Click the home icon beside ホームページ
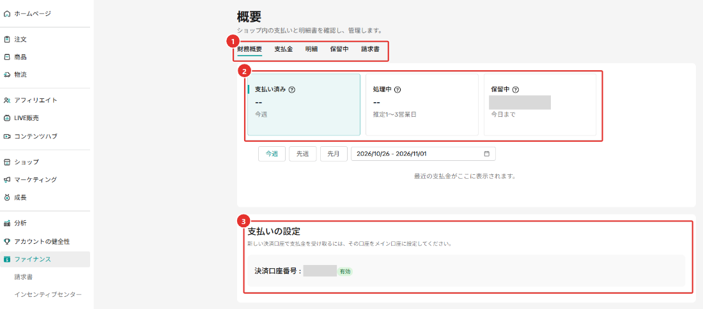703x309 pixels. click(7, 14)
